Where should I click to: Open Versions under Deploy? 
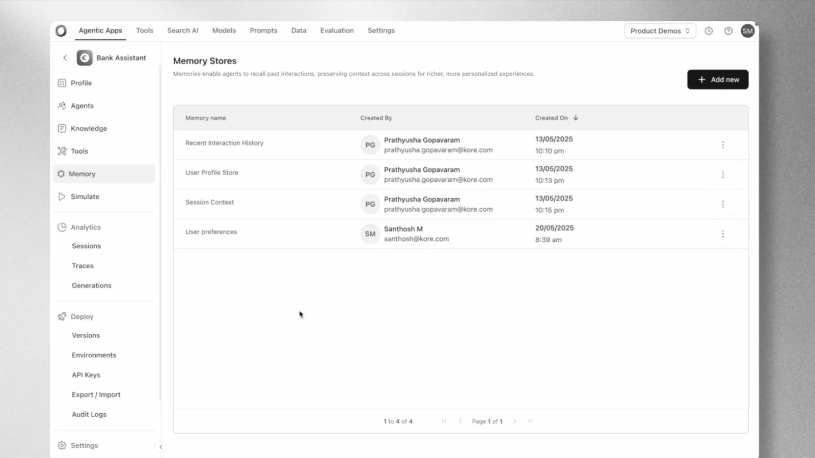click(86, 335)
